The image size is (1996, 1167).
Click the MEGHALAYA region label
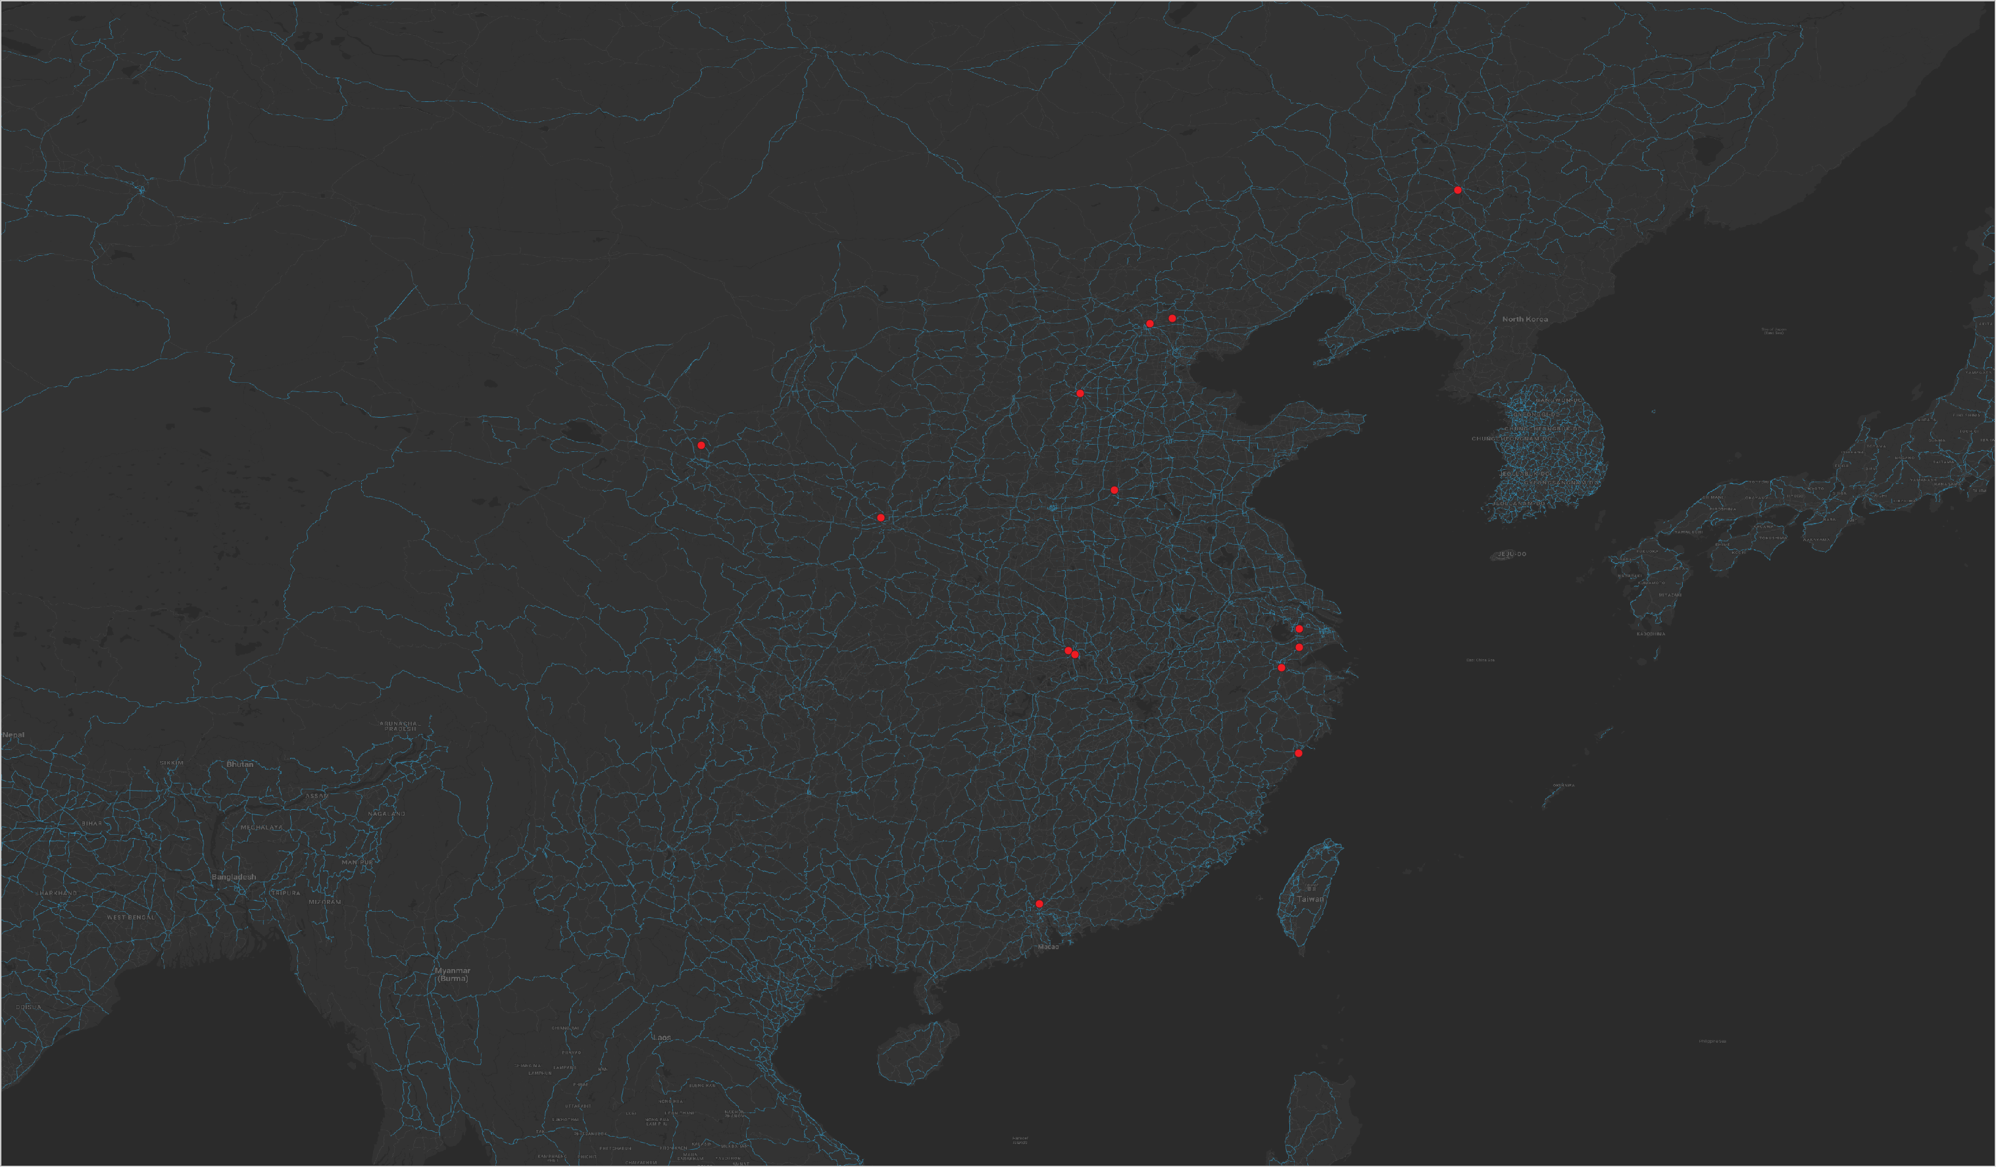coord(261,827)
